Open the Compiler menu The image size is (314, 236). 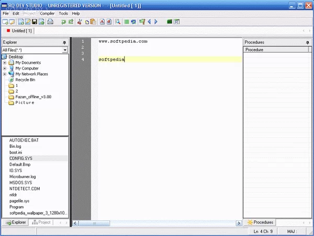47,13
